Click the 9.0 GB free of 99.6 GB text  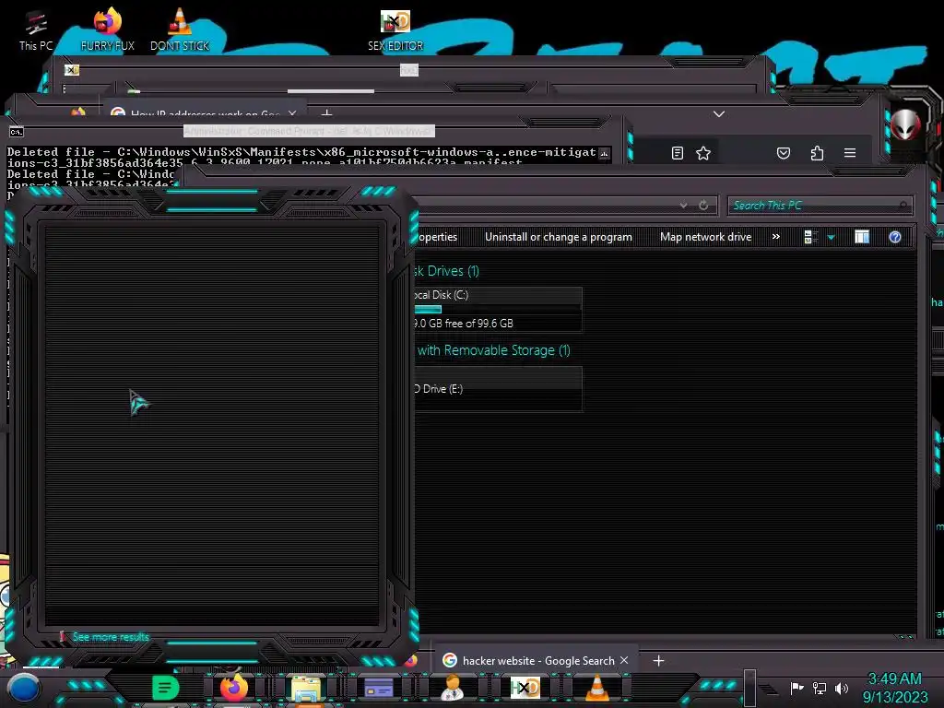tap(464, 324)
